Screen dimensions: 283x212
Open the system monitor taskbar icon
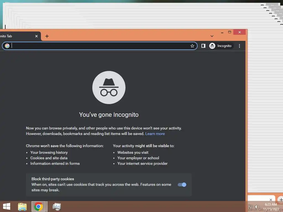coord(56,206)
